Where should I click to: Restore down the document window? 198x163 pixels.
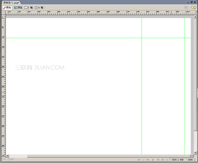[x=191, y=2]
